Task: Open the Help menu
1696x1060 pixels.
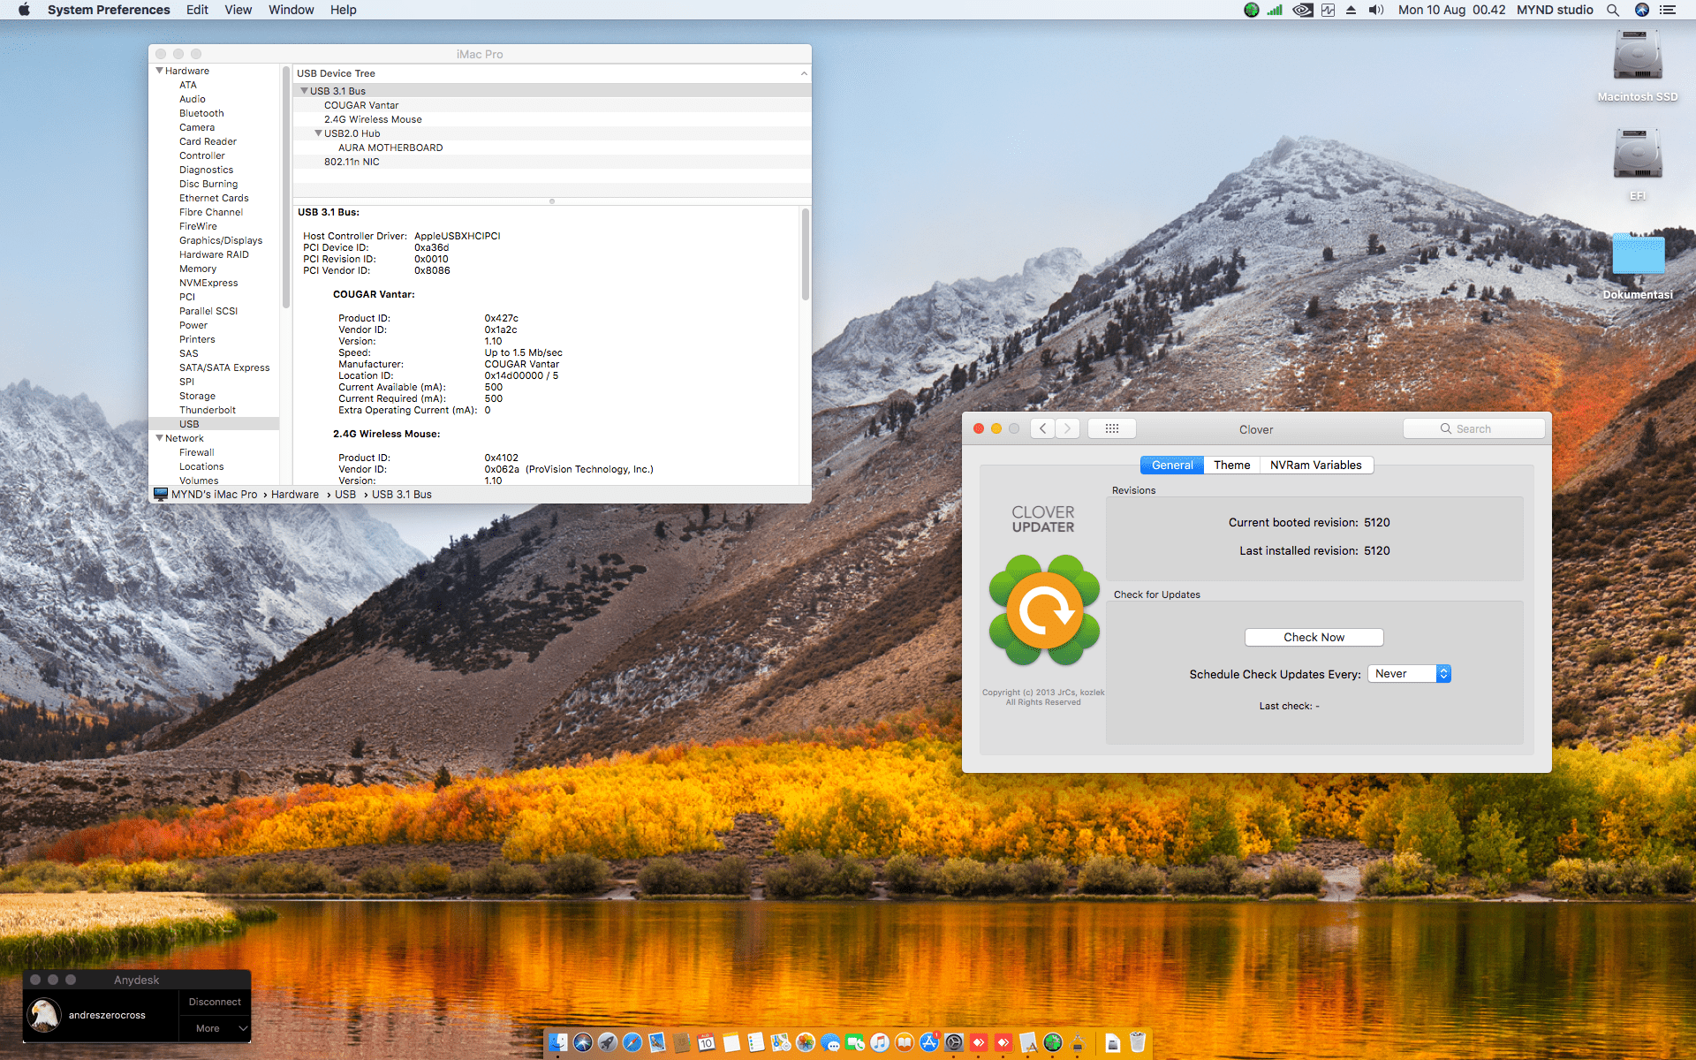Action: click(344, 10)
